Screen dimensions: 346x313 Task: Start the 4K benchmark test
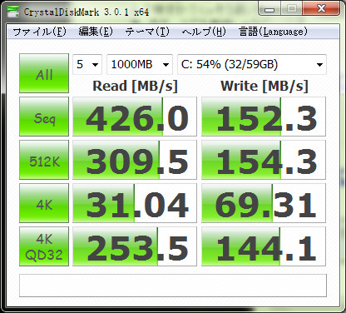tap(44, 203)
